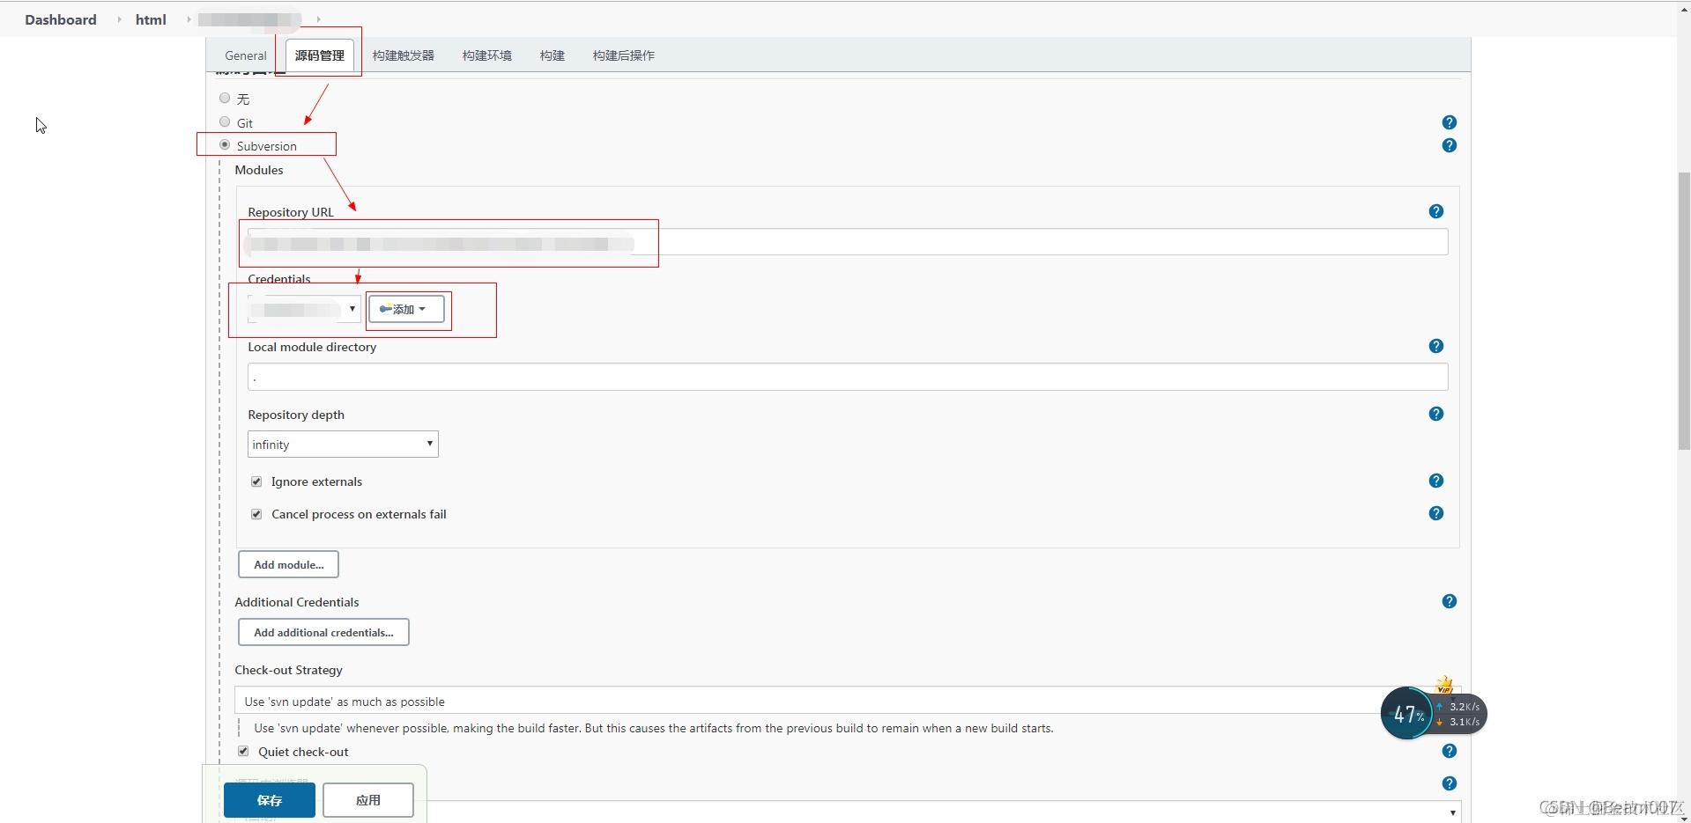Open help icon below Quiet check-out
The width and height of the screenshot is (1691, 823).
[1449, 783]
